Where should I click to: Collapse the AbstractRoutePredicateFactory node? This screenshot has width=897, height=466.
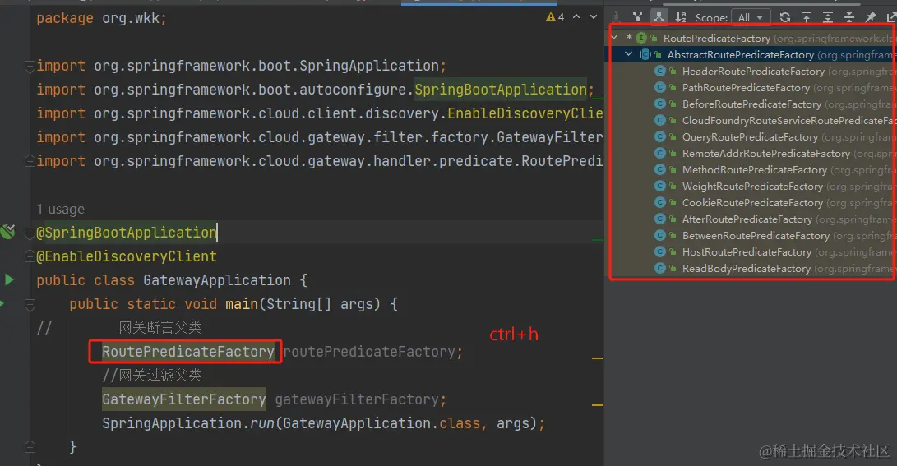pos(629,54)
